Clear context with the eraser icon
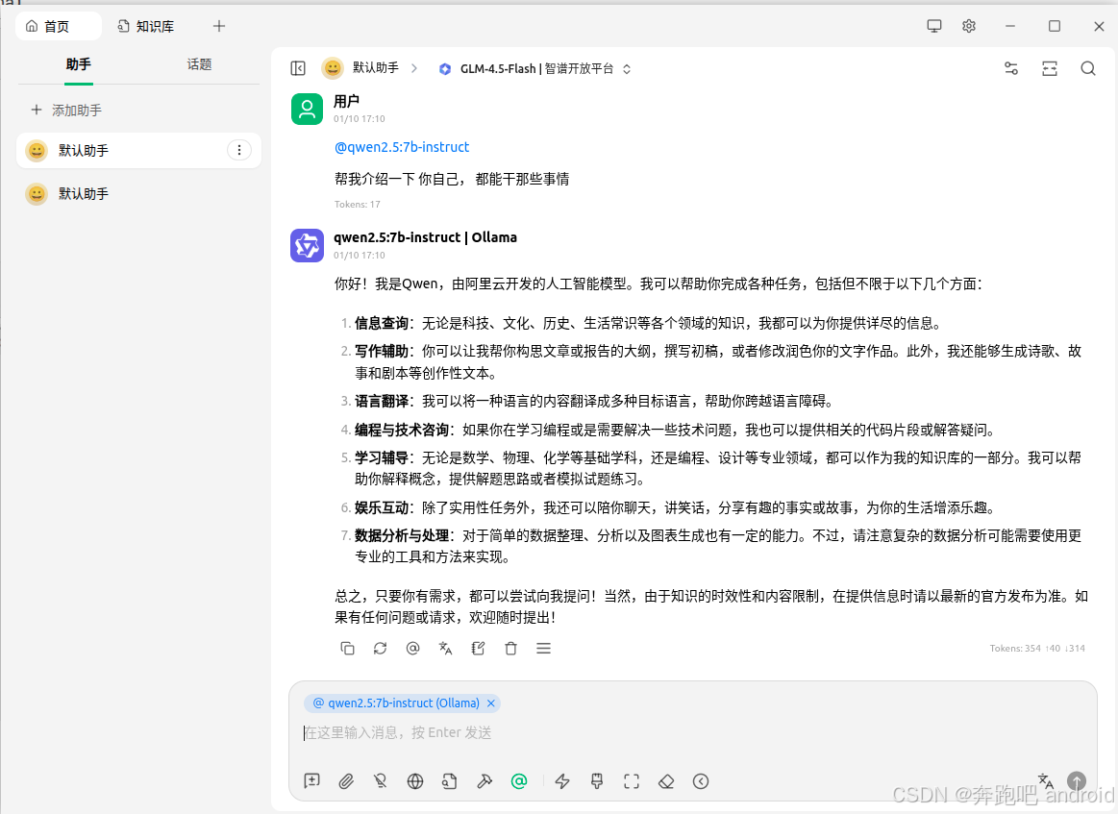The height and width of the screenshot is (814, 1118). pos(666,781)
